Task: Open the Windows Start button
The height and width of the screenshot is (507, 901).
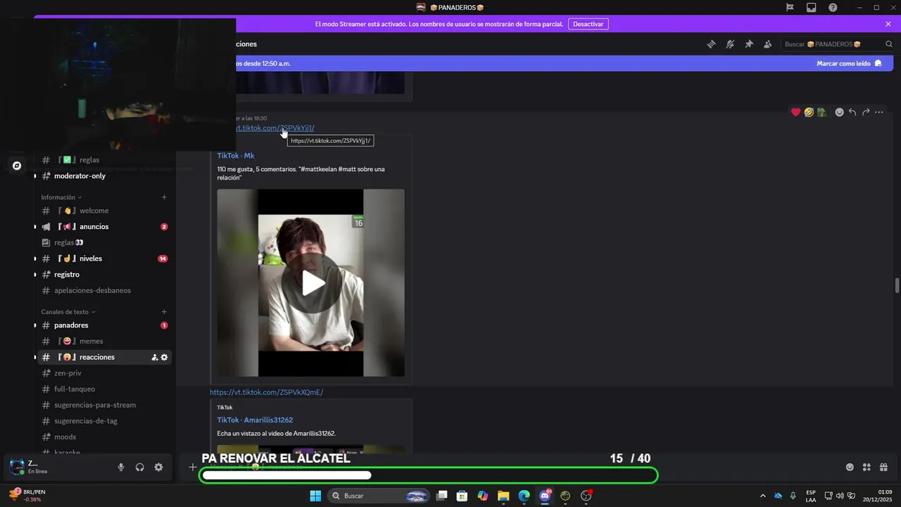Action: coord(315,496)
